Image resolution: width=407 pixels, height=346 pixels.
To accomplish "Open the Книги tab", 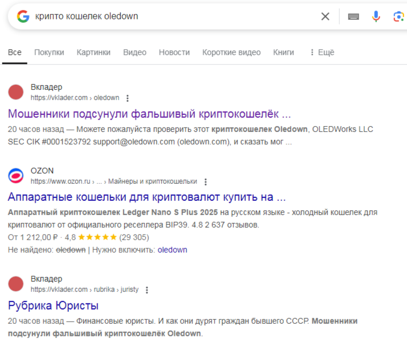I will click(x=283, y=52).
